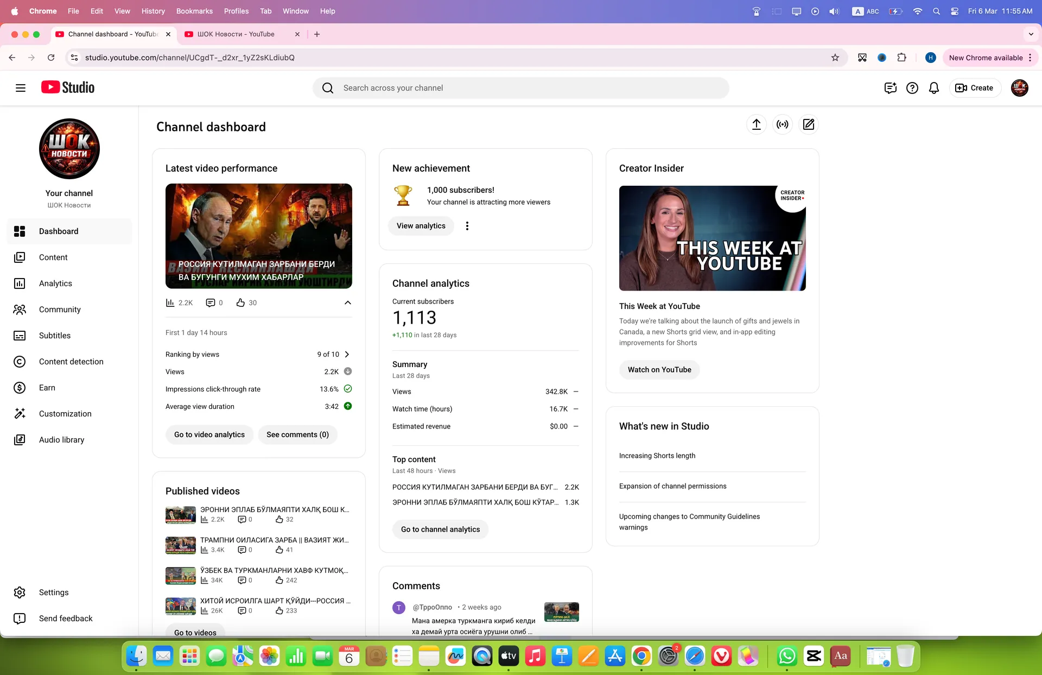1042x675 pixels.
Task: Collapse the latest video performance details
Action: [348, 302]
